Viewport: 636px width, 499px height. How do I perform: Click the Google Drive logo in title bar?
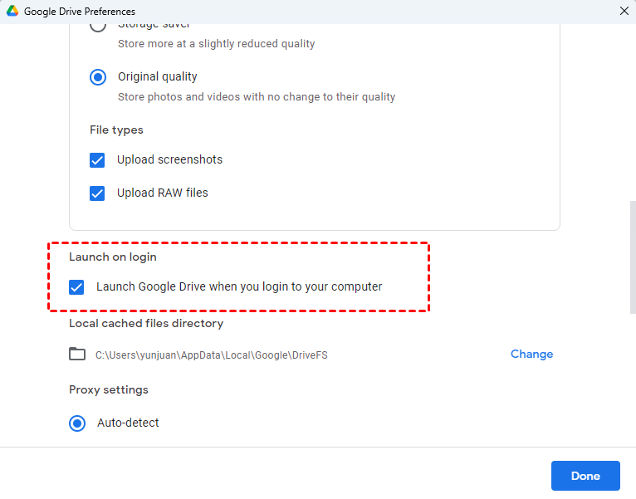click(x=12, y=11)
